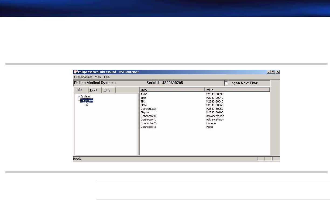Select the TR1 item

[143, 101]
